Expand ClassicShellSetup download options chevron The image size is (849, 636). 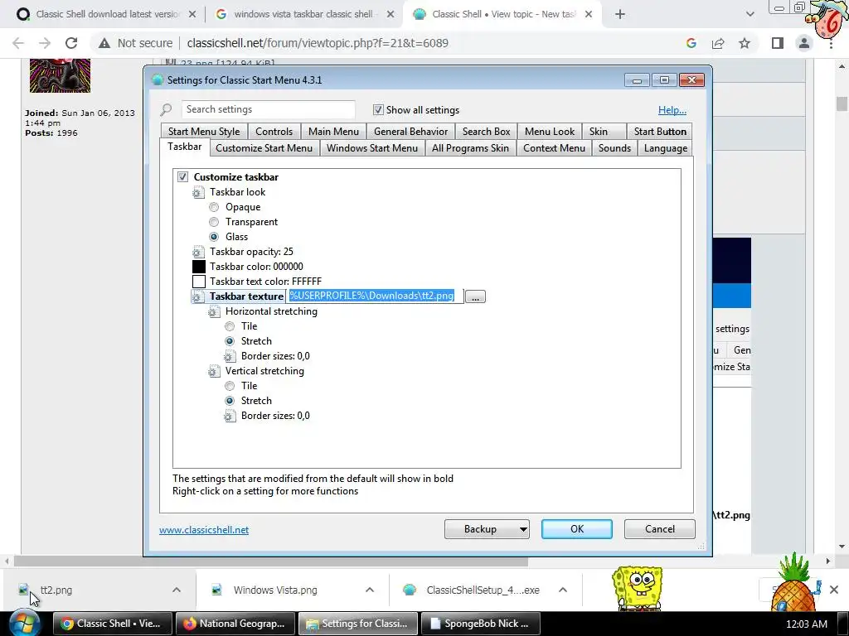click(563, 590)
